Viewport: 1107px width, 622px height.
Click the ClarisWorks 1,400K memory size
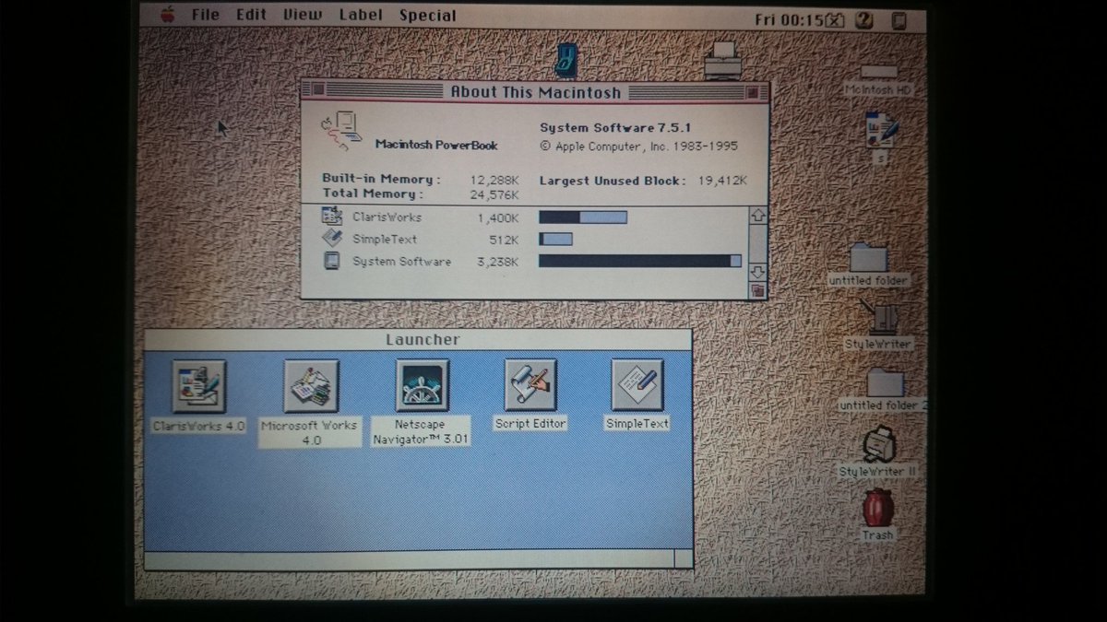(497, 217)
